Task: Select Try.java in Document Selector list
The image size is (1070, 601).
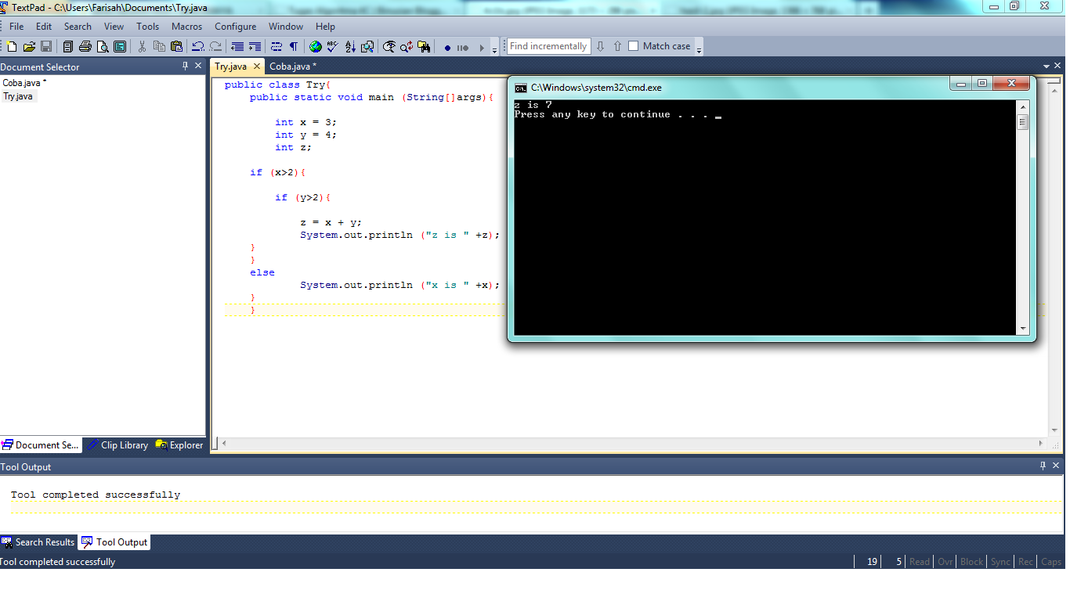Action: click(x=19, y=96)
